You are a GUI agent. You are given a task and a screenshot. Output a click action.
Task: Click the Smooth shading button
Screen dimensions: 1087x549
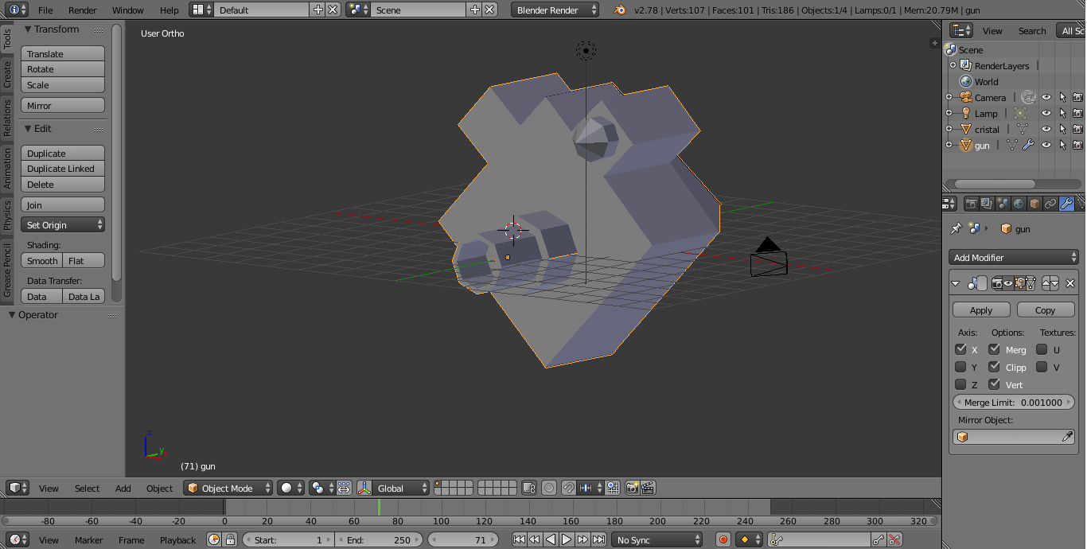[x=42, y=260]
